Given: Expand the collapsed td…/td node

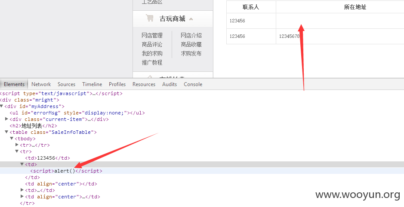Looking at the screenshot, I should coord(22,190).
